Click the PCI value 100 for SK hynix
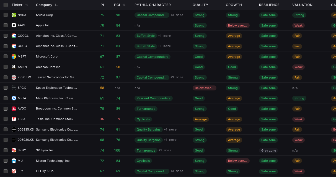 tap(117, 150)
